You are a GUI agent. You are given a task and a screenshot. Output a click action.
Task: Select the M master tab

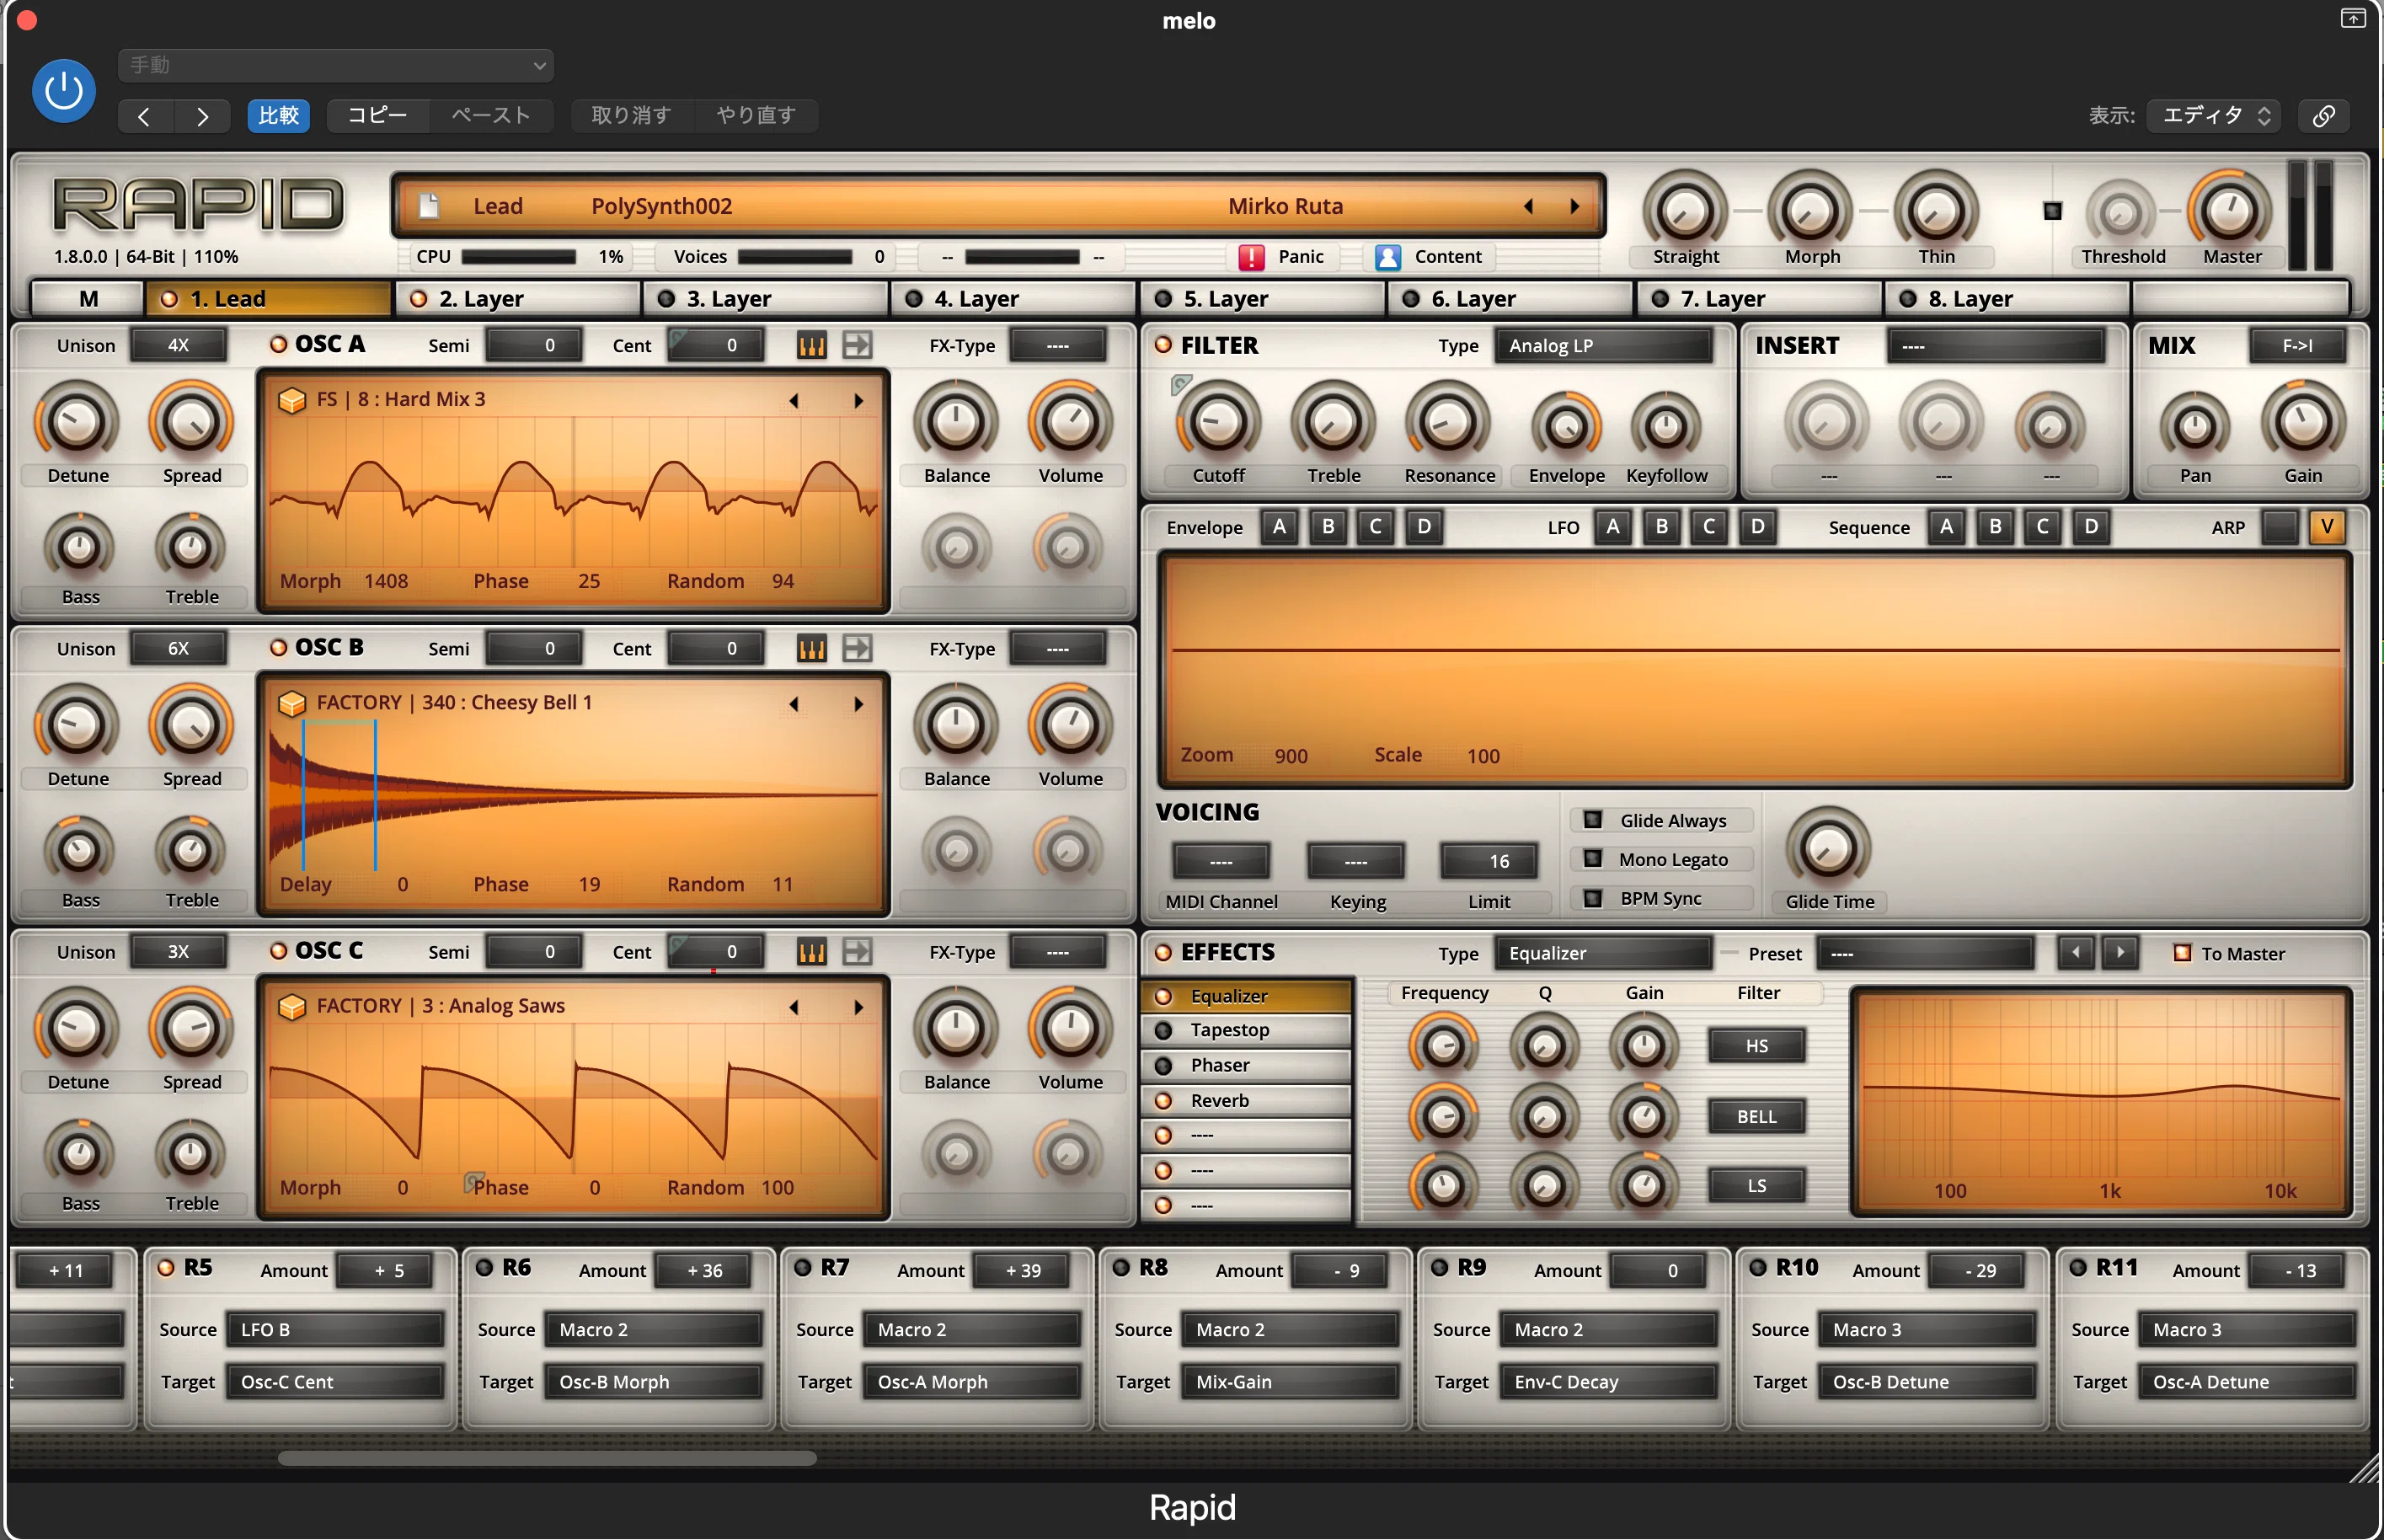click(88, 299)
